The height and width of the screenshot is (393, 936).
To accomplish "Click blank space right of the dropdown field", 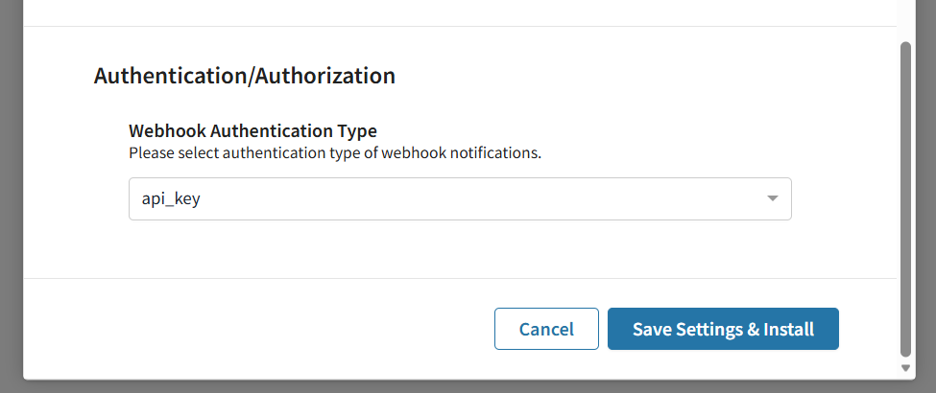I will (843, 199).
